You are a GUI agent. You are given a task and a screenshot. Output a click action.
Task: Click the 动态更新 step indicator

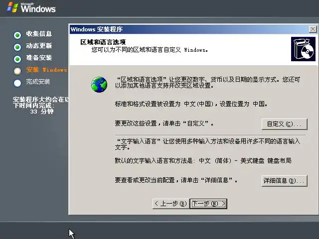pyautogui.click(x=17, y=47)
